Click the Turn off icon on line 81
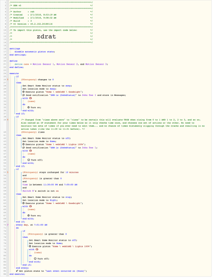This screenshot has height=278, width=213. (35, 259)
